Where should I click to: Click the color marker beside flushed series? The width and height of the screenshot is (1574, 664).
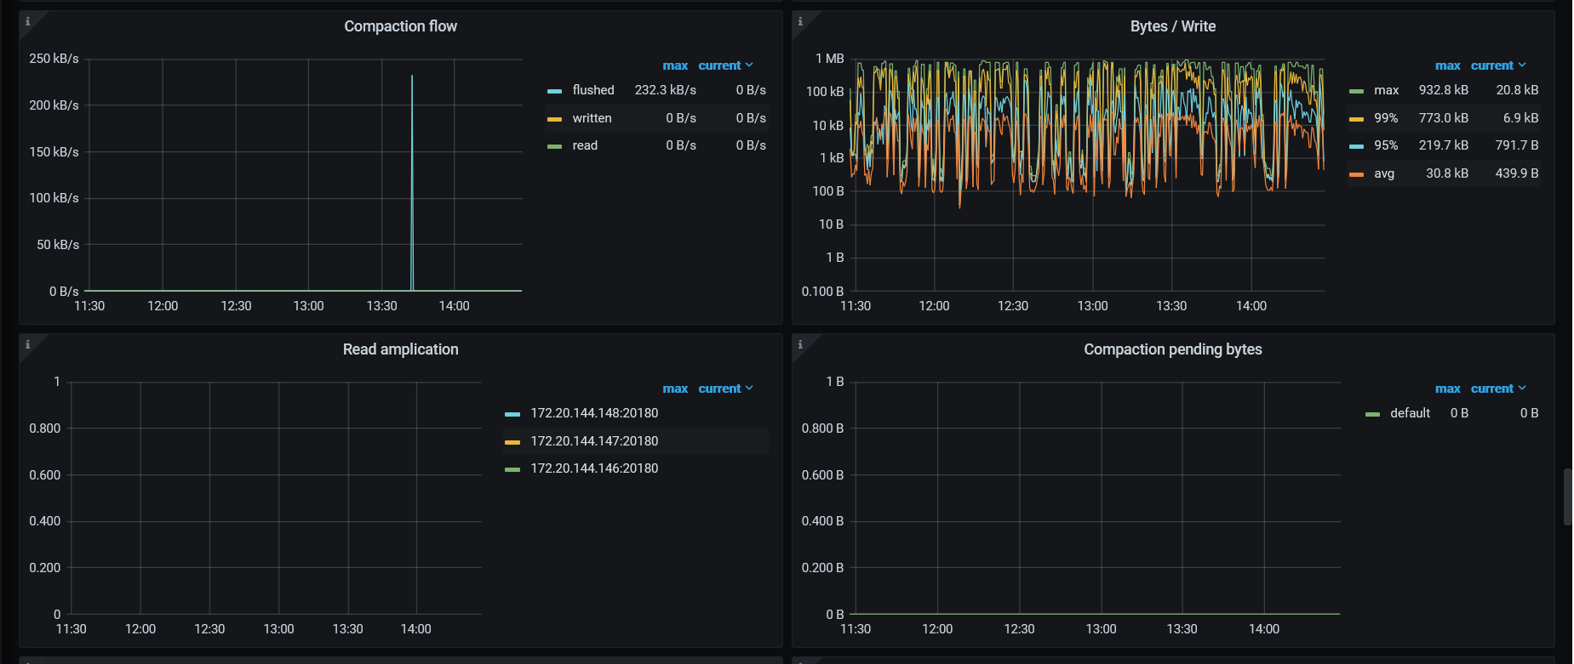(554, 91)
